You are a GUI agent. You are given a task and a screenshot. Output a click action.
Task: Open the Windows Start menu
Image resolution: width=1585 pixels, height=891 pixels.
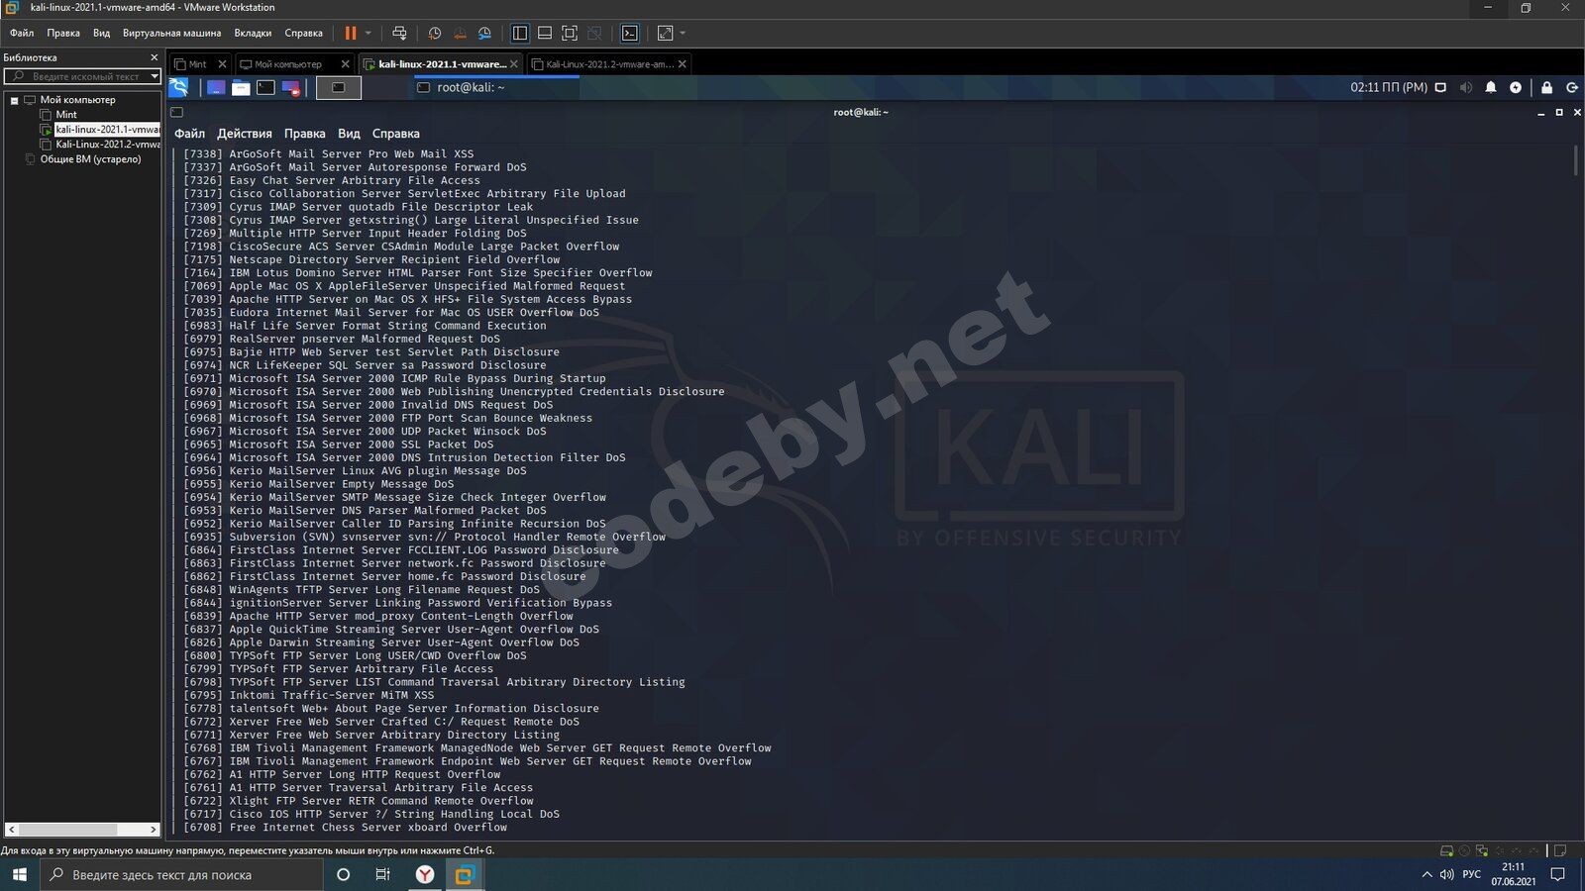[x=19, y=874]
